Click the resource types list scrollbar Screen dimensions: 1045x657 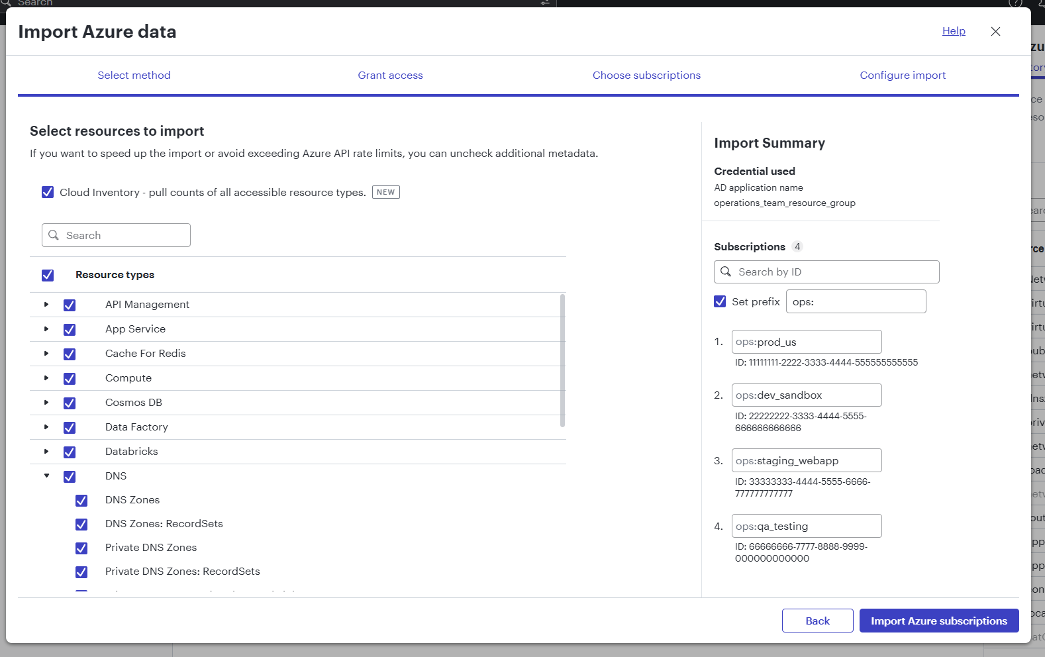point(562,361)
